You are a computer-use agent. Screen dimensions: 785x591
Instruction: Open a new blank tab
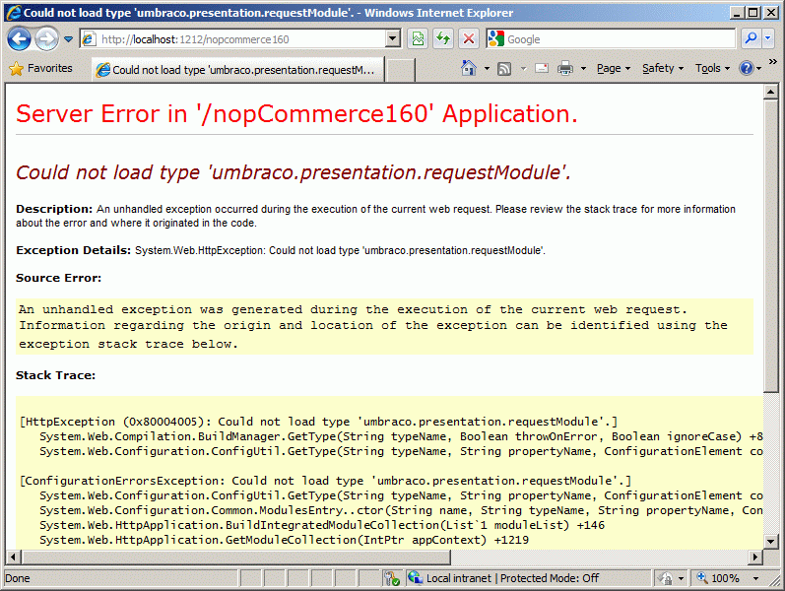400,70
